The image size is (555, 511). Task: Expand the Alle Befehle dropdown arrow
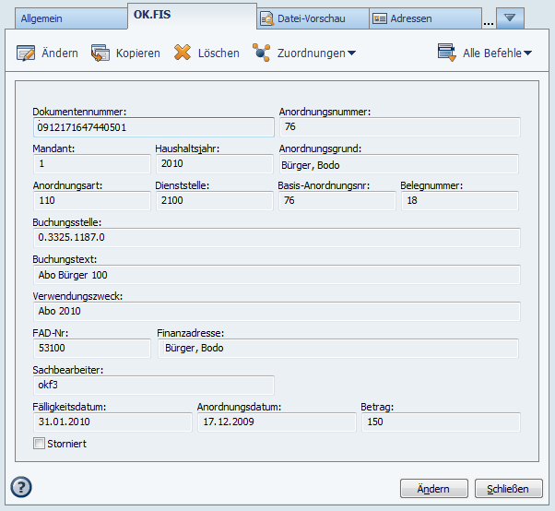(x=527, y=53)
